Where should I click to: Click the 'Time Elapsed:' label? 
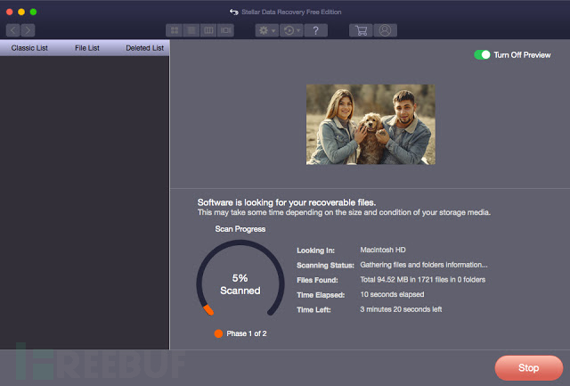(x=321, y=295)
